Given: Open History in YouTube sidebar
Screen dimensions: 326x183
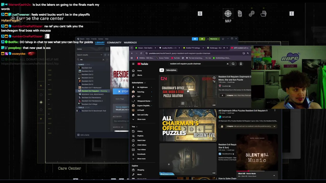Looking at the screenshot, I should tap(140, 131).
